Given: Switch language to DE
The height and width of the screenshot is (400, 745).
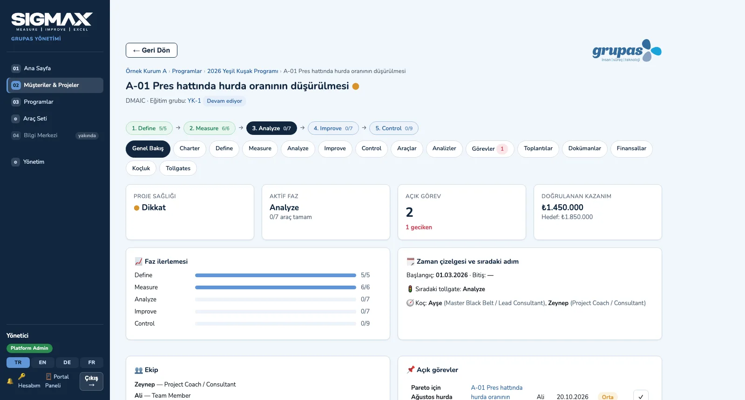Looking at the screenshot, I should tap(67, 362).
